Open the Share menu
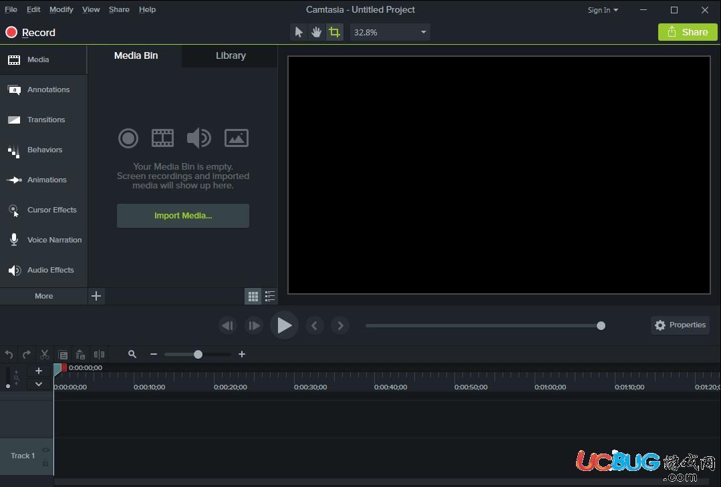Viewport: 721px width, 487px height. [x=119, y=9]
